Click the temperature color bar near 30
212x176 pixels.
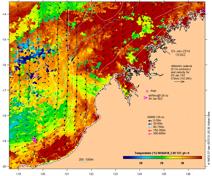(182, 157)
